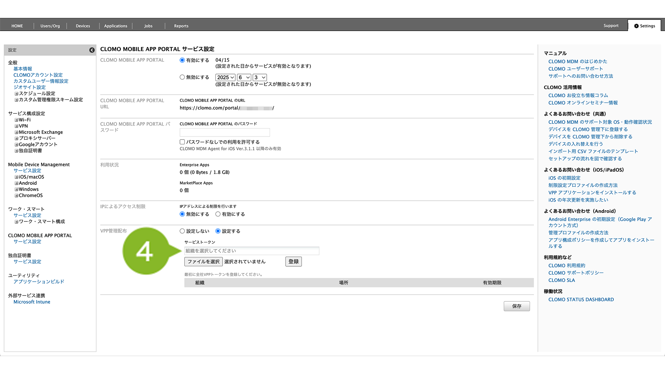665x374 pixels.
Task: Select 無効にする for CLOMO MOBILE APP PORTAL
Action: [182, 77]
